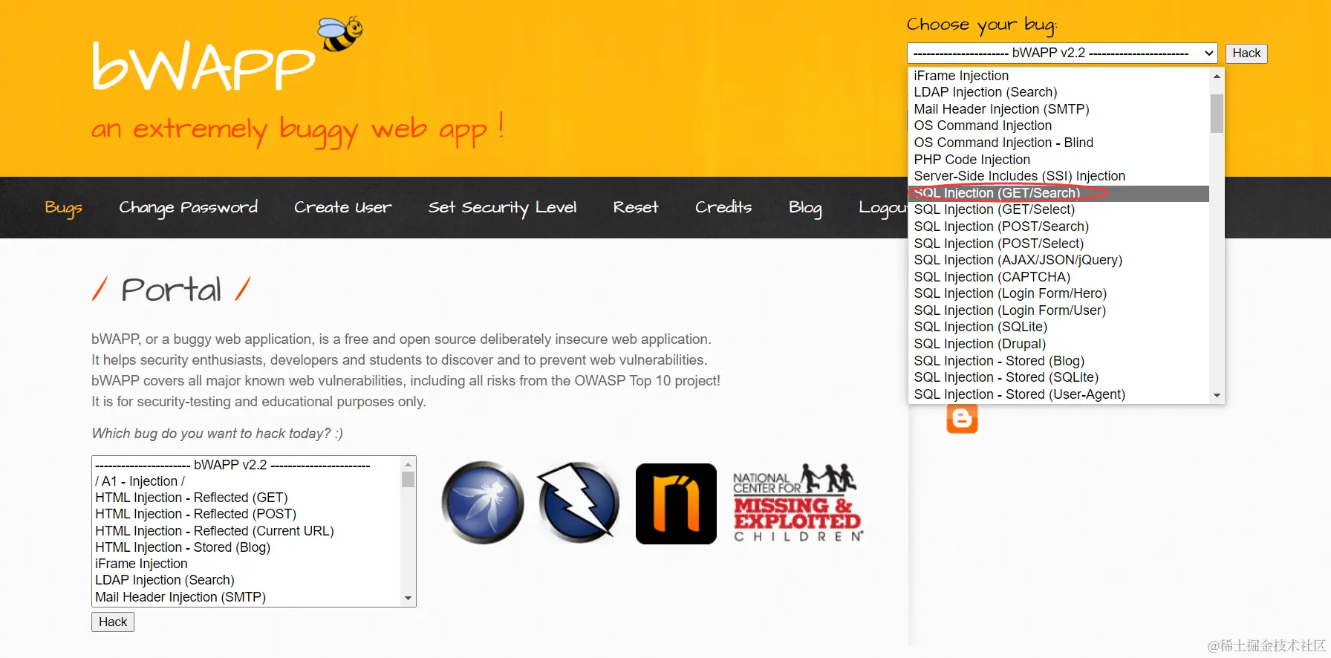Click the bee logo icon
This screenshot has height=658, width=1331.
tap(340, 34)
